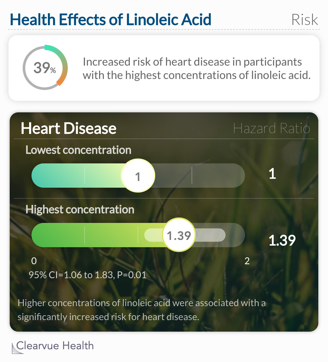This screenshot has width=328, height=362.
Task: Click the Lowest concentration label
Action: pyautogui.click(x=79, y=150)
